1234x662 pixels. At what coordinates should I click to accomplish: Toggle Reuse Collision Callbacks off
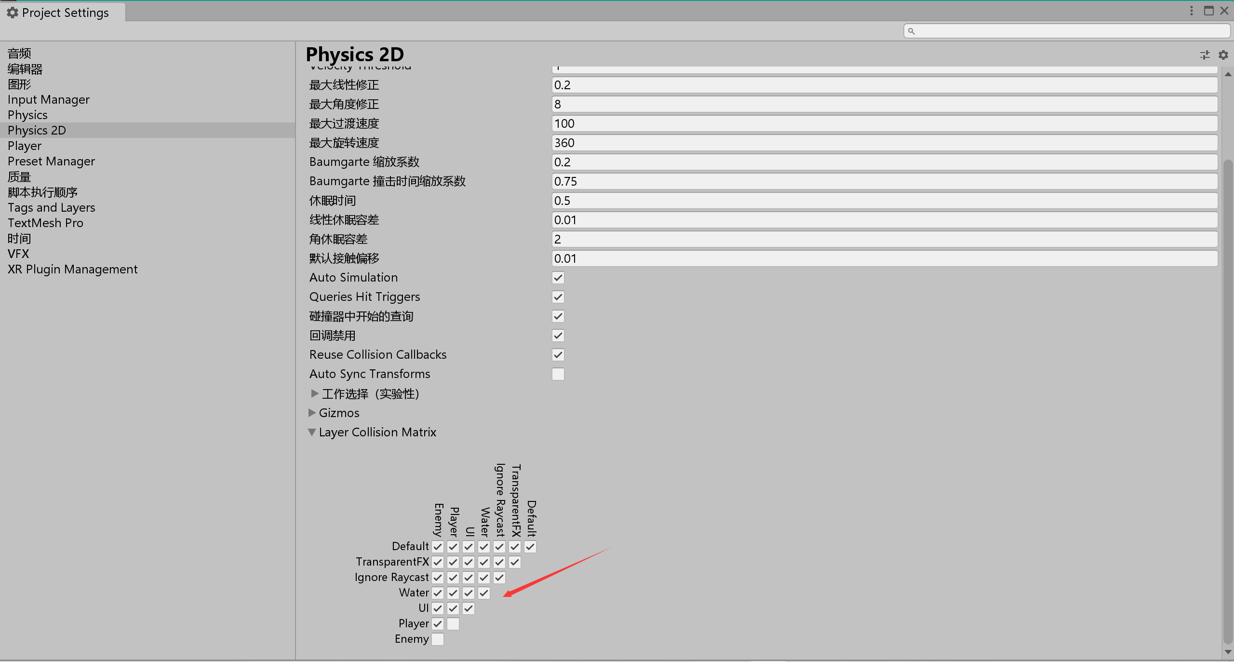tap(557, 355)
